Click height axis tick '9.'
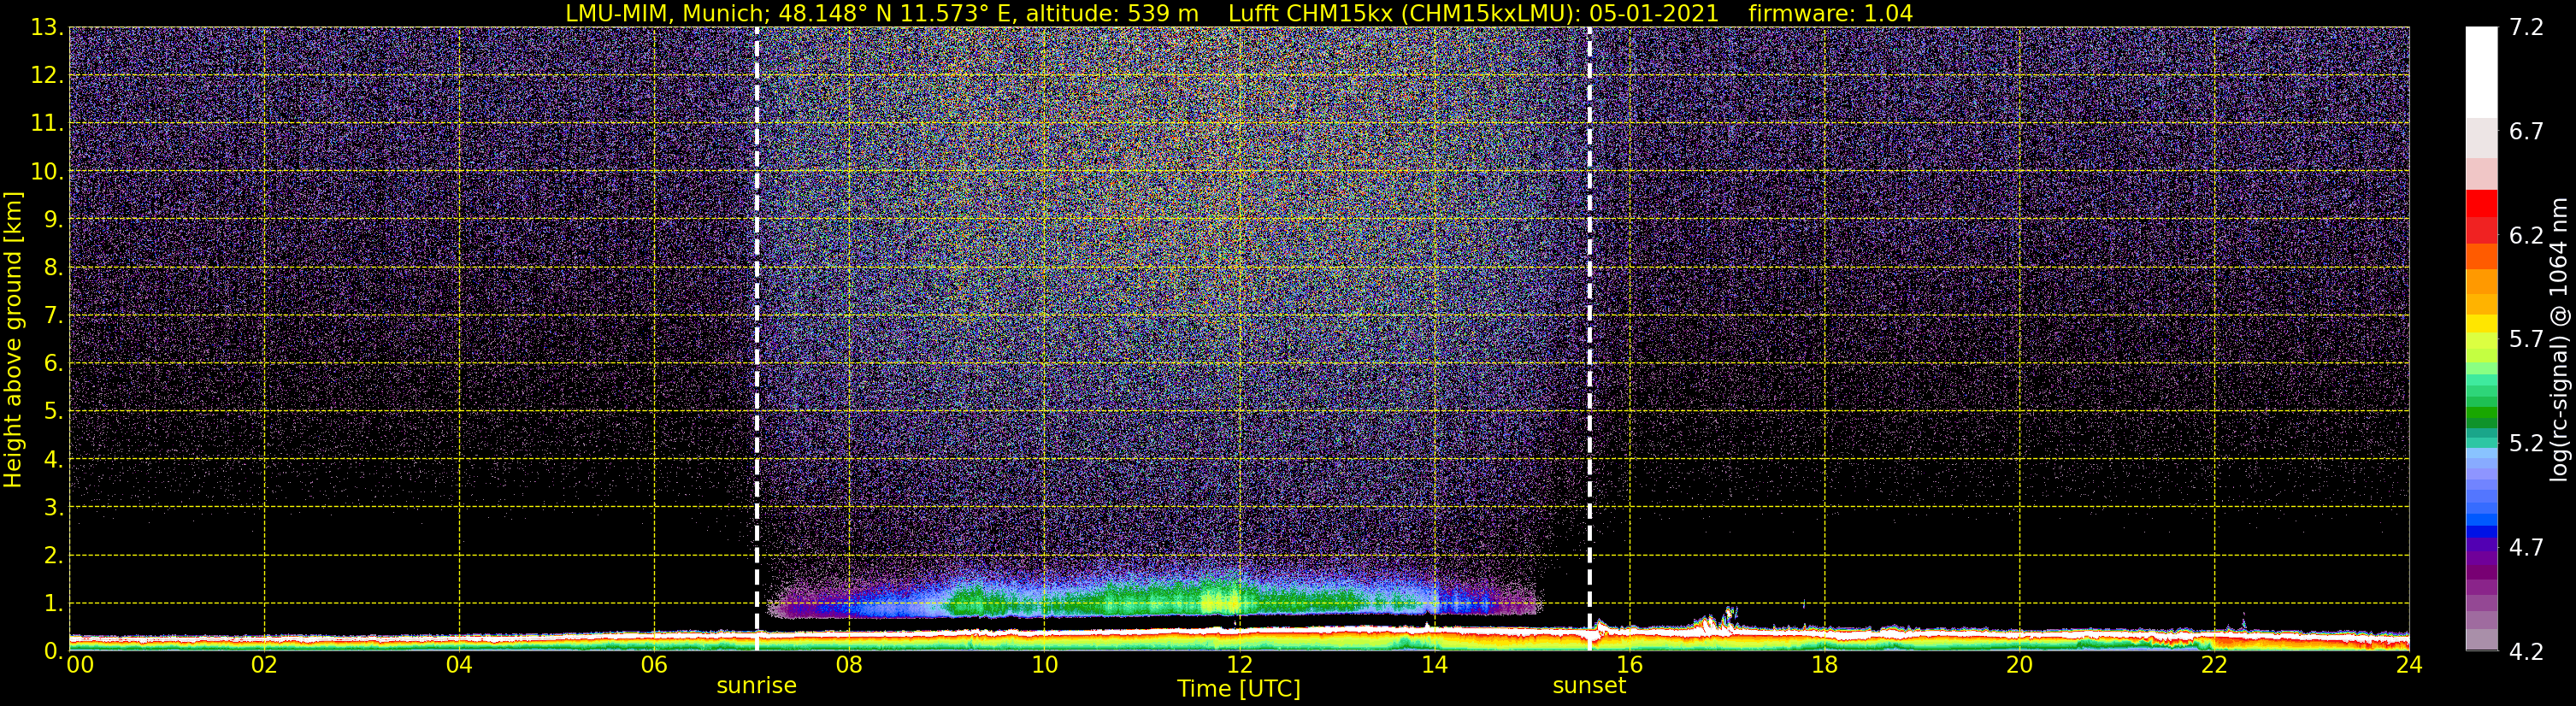The image size is (2576, 706). point(54,220)
